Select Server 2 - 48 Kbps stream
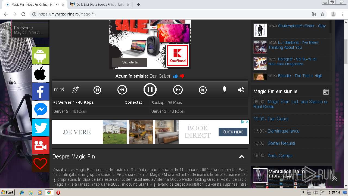 click(101, 111)
